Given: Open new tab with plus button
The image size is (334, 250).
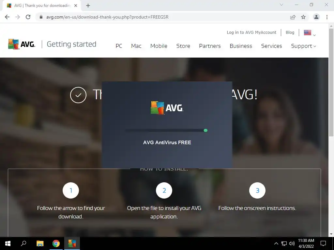Looking at the screenshot, I should (x=88, y=6).
